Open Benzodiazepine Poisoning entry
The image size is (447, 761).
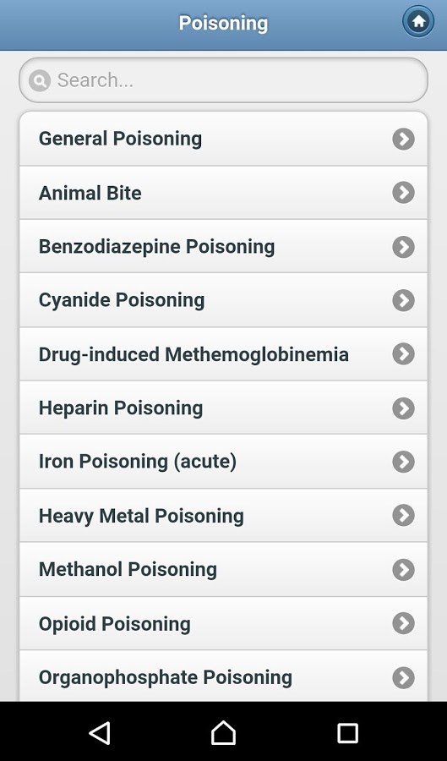click(x=223, y=247)
